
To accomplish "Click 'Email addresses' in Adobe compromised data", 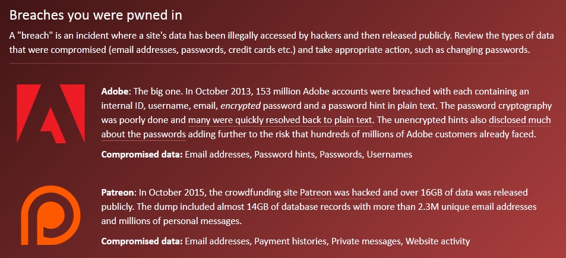I will point(217,155).
